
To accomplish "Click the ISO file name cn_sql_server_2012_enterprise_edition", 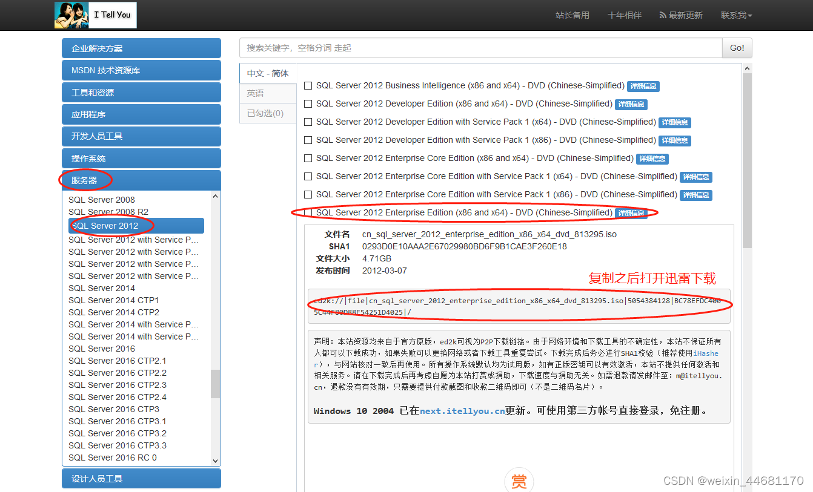I will [489, 234].
